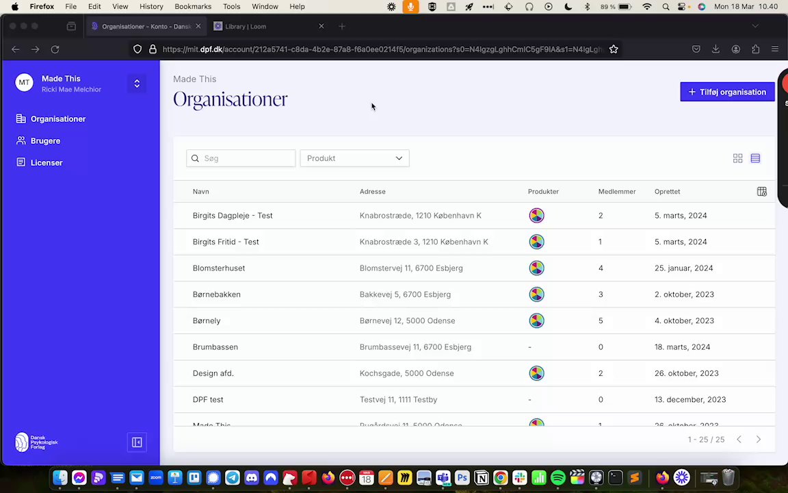Sort by Oprettet column header

[x=667, y=192]
